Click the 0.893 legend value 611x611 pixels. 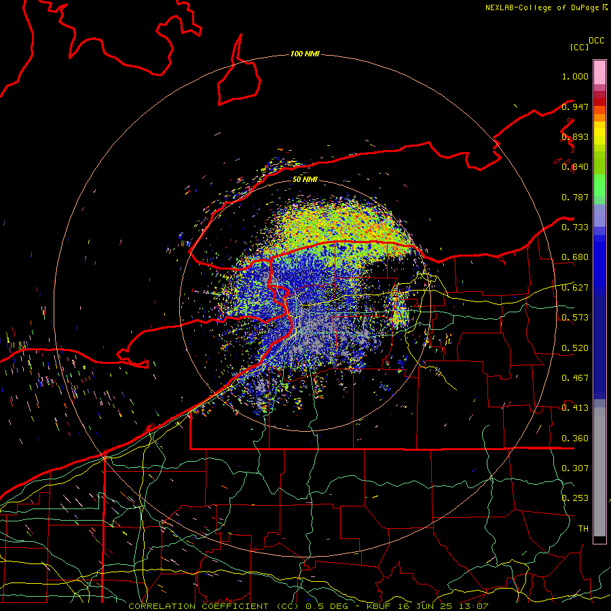(x=575, y=136)
